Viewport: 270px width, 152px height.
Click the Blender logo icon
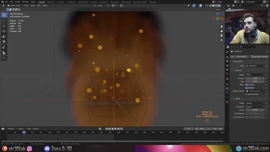[3, 2]
